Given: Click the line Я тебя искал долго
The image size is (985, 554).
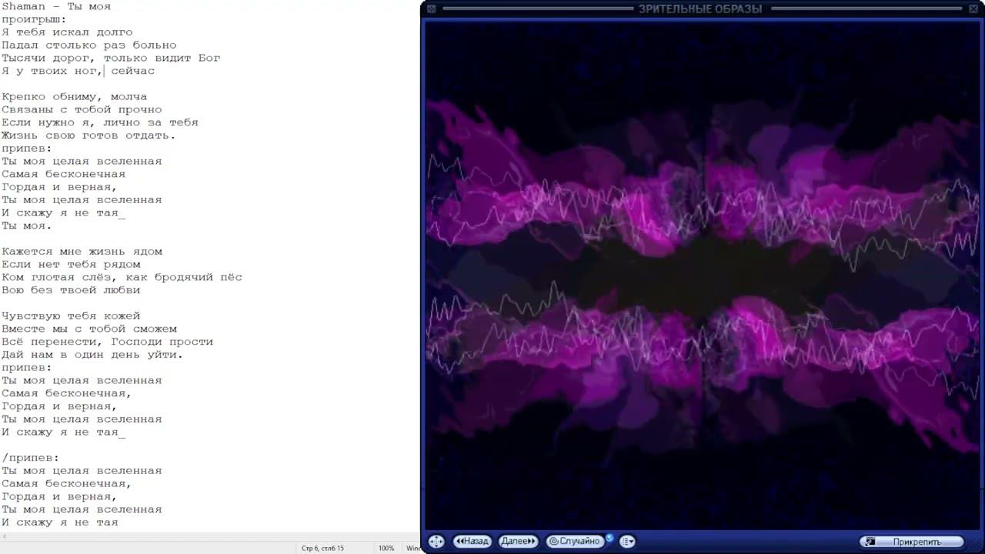Looking at the screenshot, I should (67, 32).
